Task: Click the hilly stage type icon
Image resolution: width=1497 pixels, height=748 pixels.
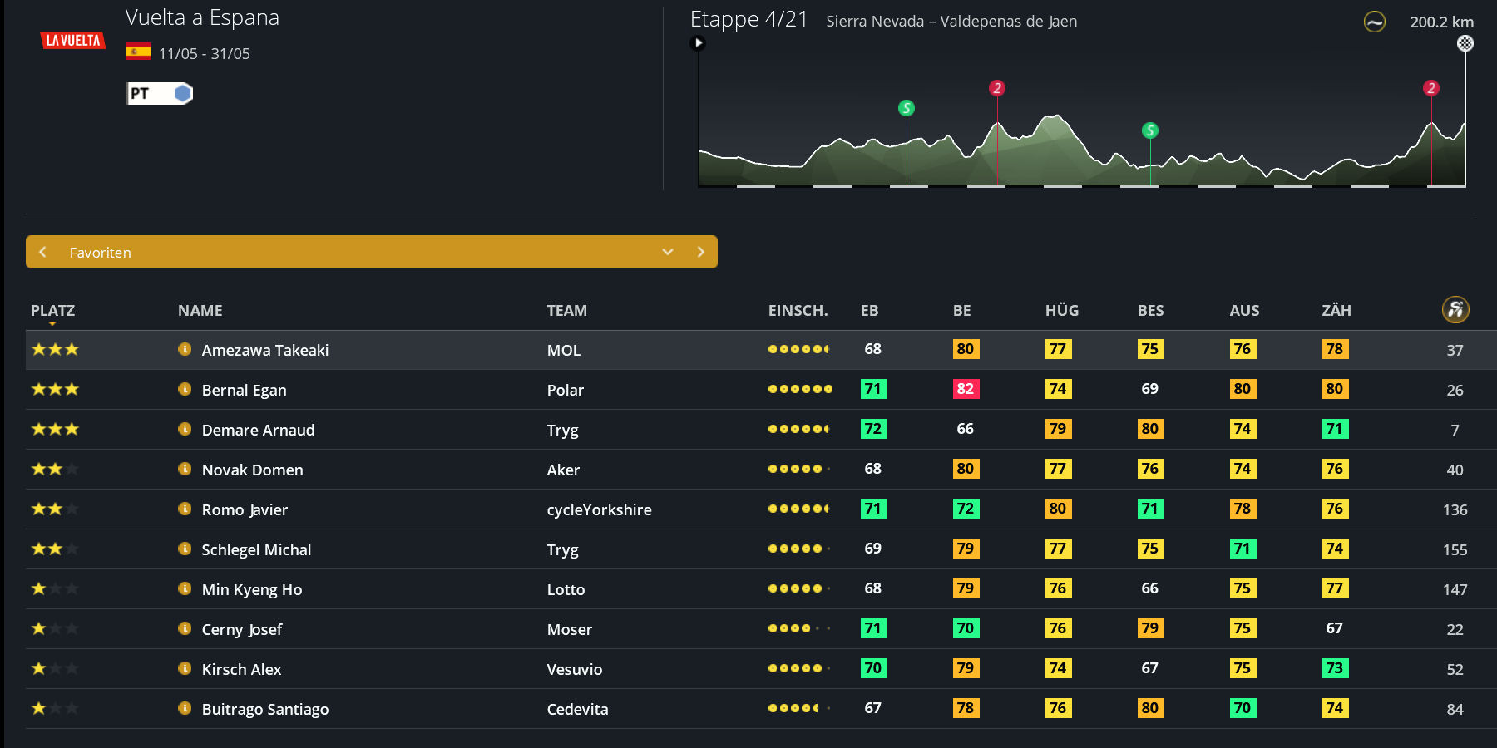Action: pos(1374,22)
